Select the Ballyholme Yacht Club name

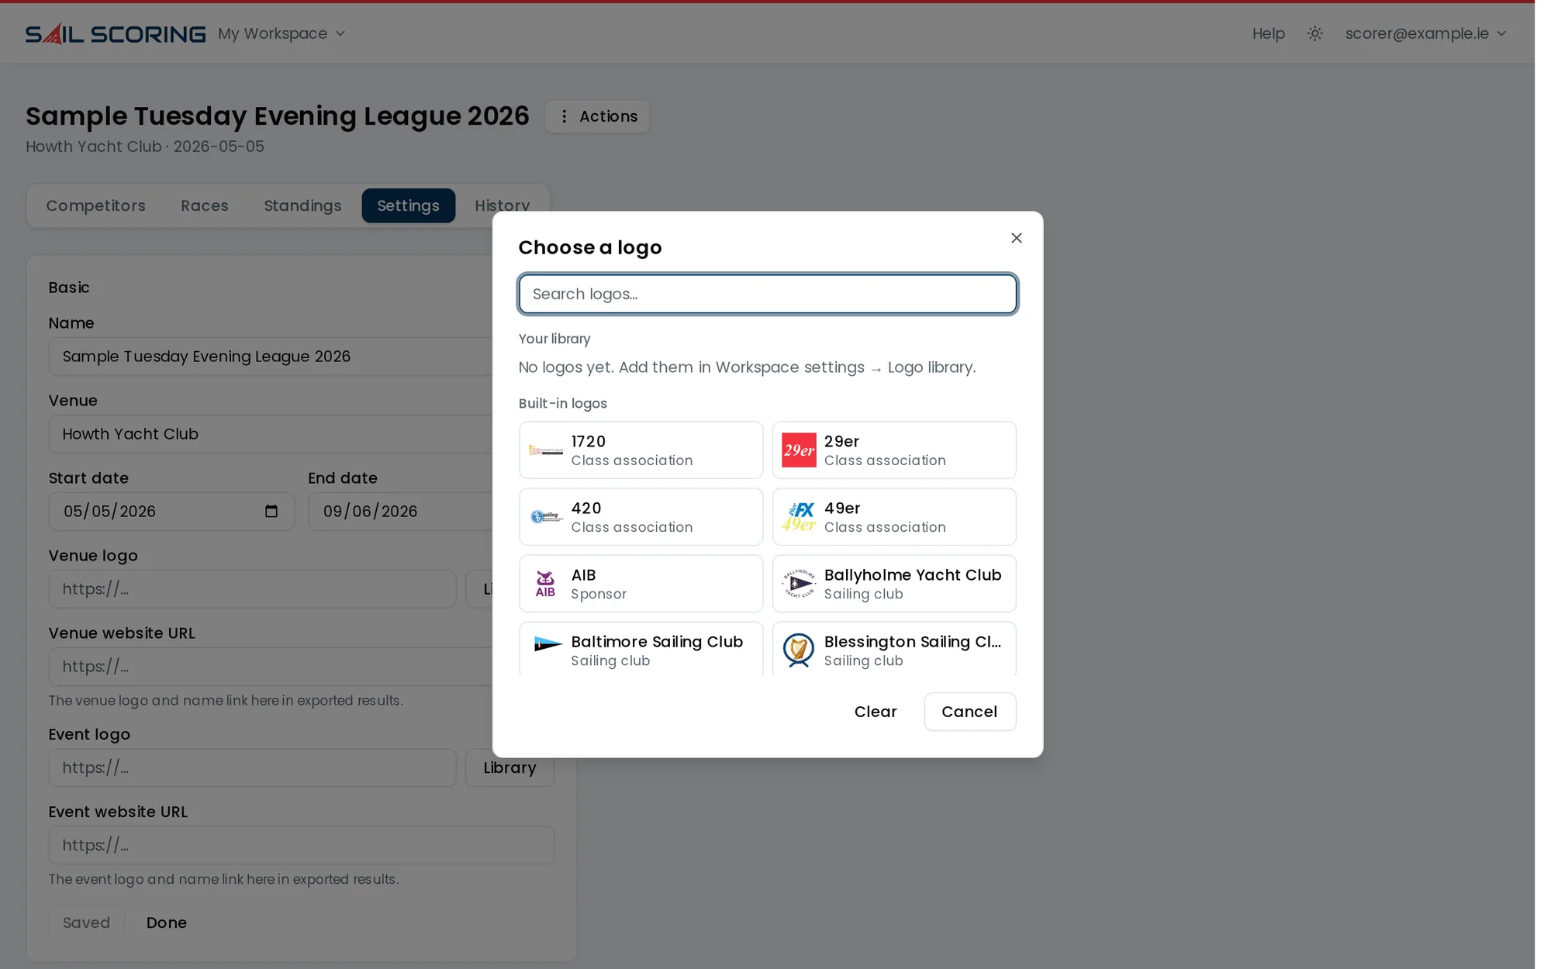[x=913, y=574]
